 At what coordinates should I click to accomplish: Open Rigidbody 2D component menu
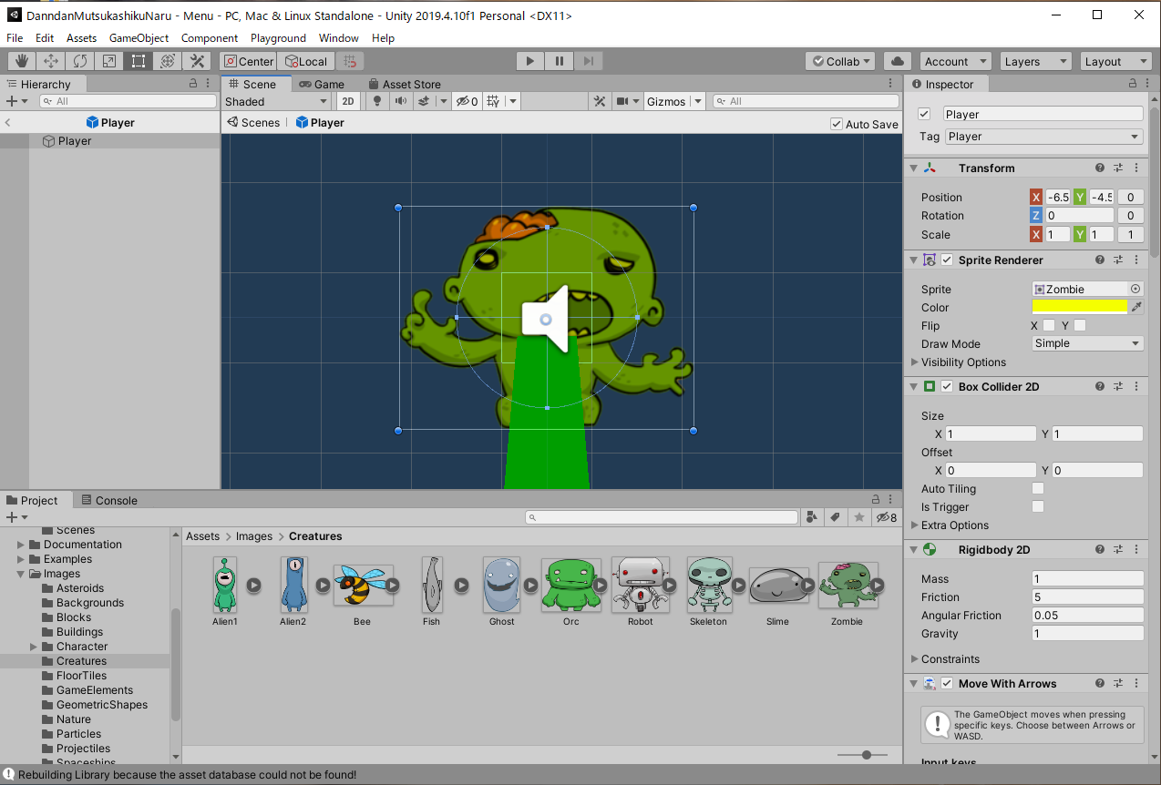pos(1136,549)
